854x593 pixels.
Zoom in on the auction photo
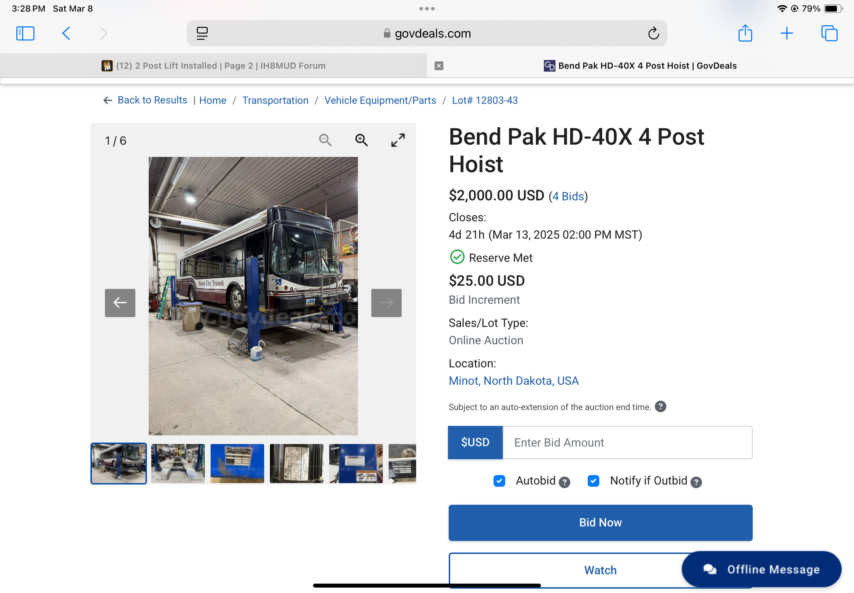coord(361,140)
